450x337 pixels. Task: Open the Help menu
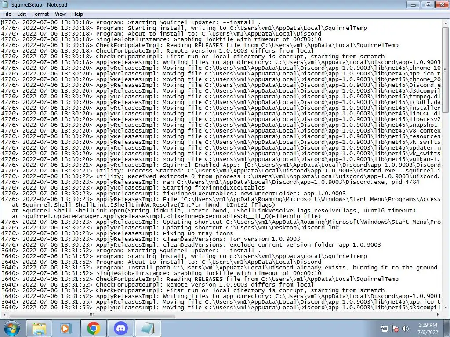click(77, 14)
